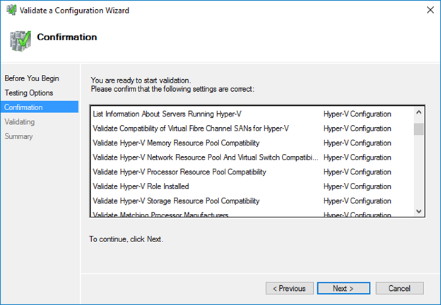The image size is (441, 305).
Task: Cancel the validation wizard
Action: (x=399, y=289)
